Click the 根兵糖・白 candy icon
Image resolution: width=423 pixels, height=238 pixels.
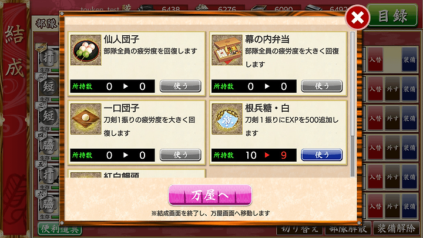click(227, 119)
